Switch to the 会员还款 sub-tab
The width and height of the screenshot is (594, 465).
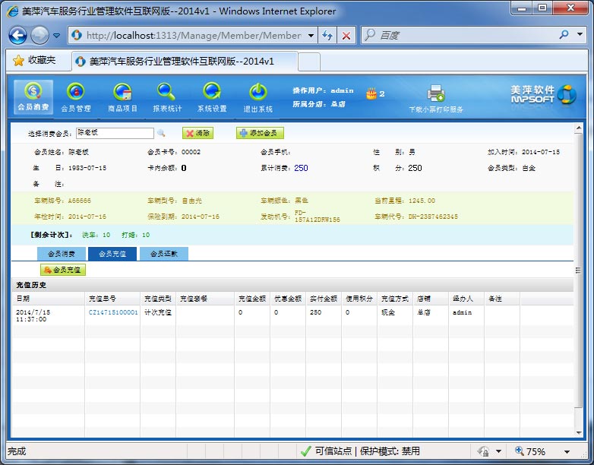tap(163, 254)
